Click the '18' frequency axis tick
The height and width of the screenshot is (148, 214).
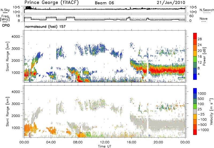(18, 16)
